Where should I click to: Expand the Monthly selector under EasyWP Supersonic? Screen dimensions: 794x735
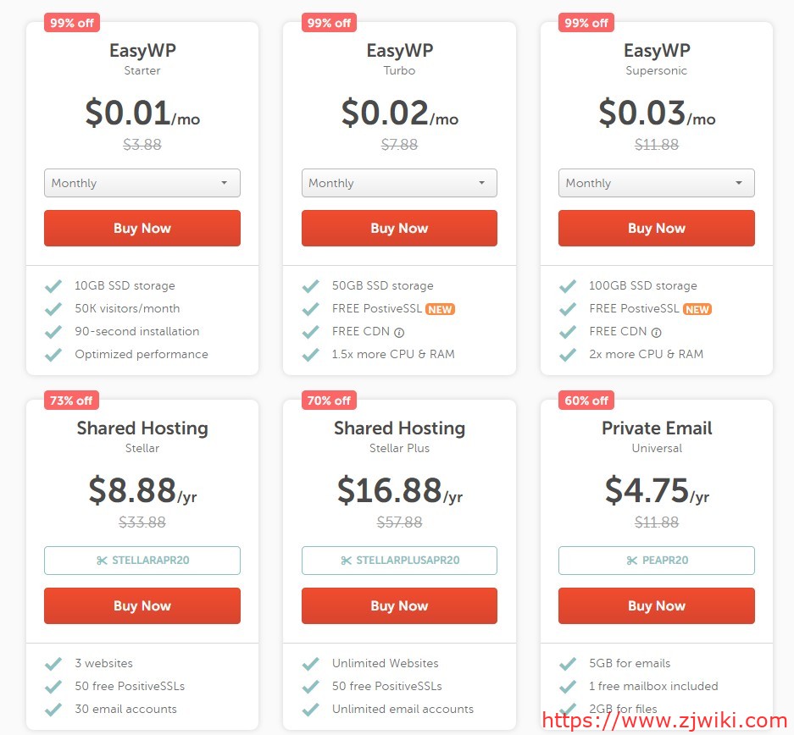point(656,183)
